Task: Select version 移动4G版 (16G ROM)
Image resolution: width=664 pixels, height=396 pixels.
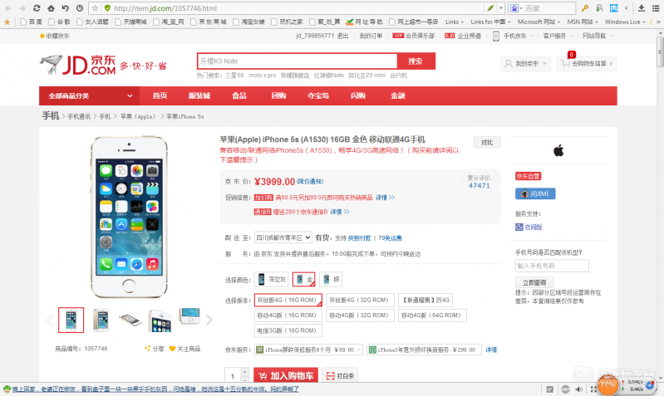Action: click(x=288, y=315)
